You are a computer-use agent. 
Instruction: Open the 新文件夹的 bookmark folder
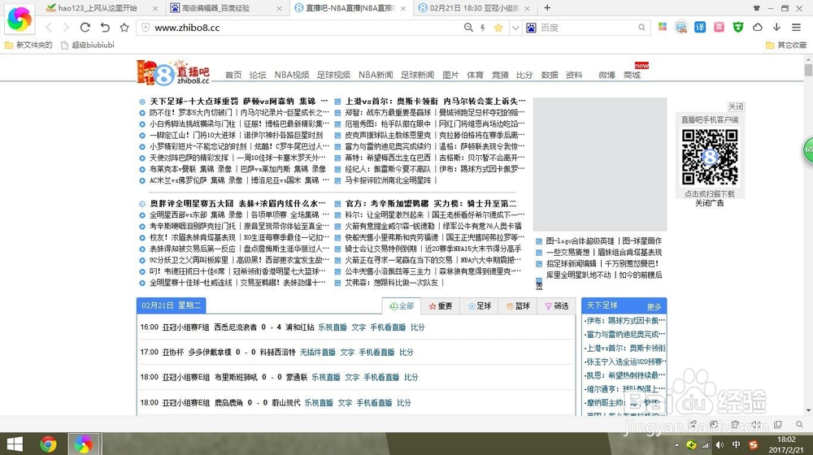tap(28, 45)
